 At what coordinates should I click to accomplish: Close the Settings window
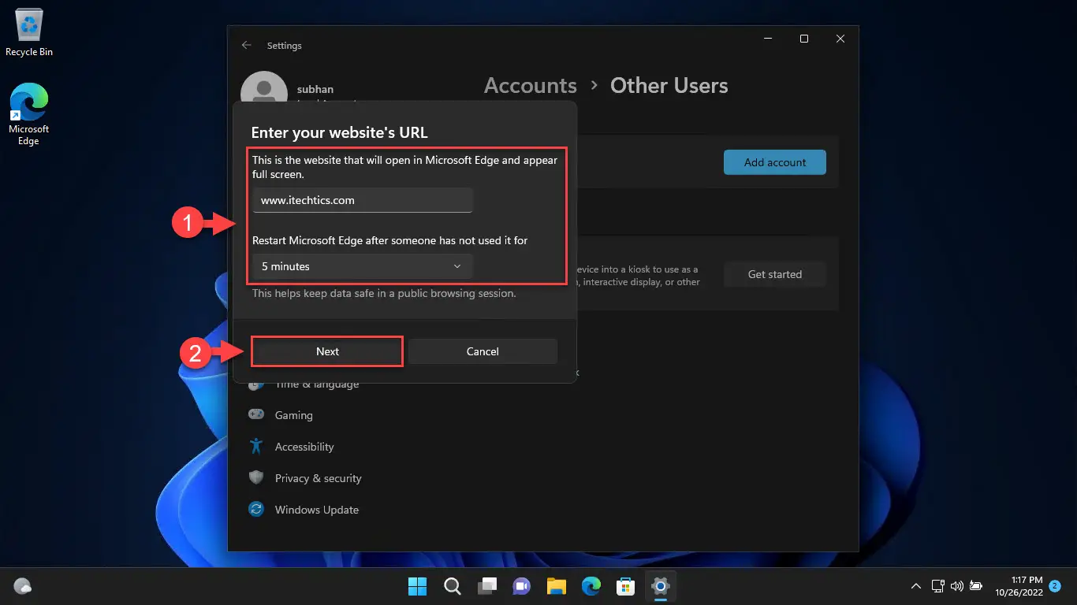(840, 39)
